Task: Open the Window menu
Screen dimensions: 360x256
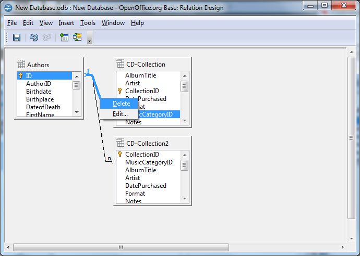Action: [113, 23]
